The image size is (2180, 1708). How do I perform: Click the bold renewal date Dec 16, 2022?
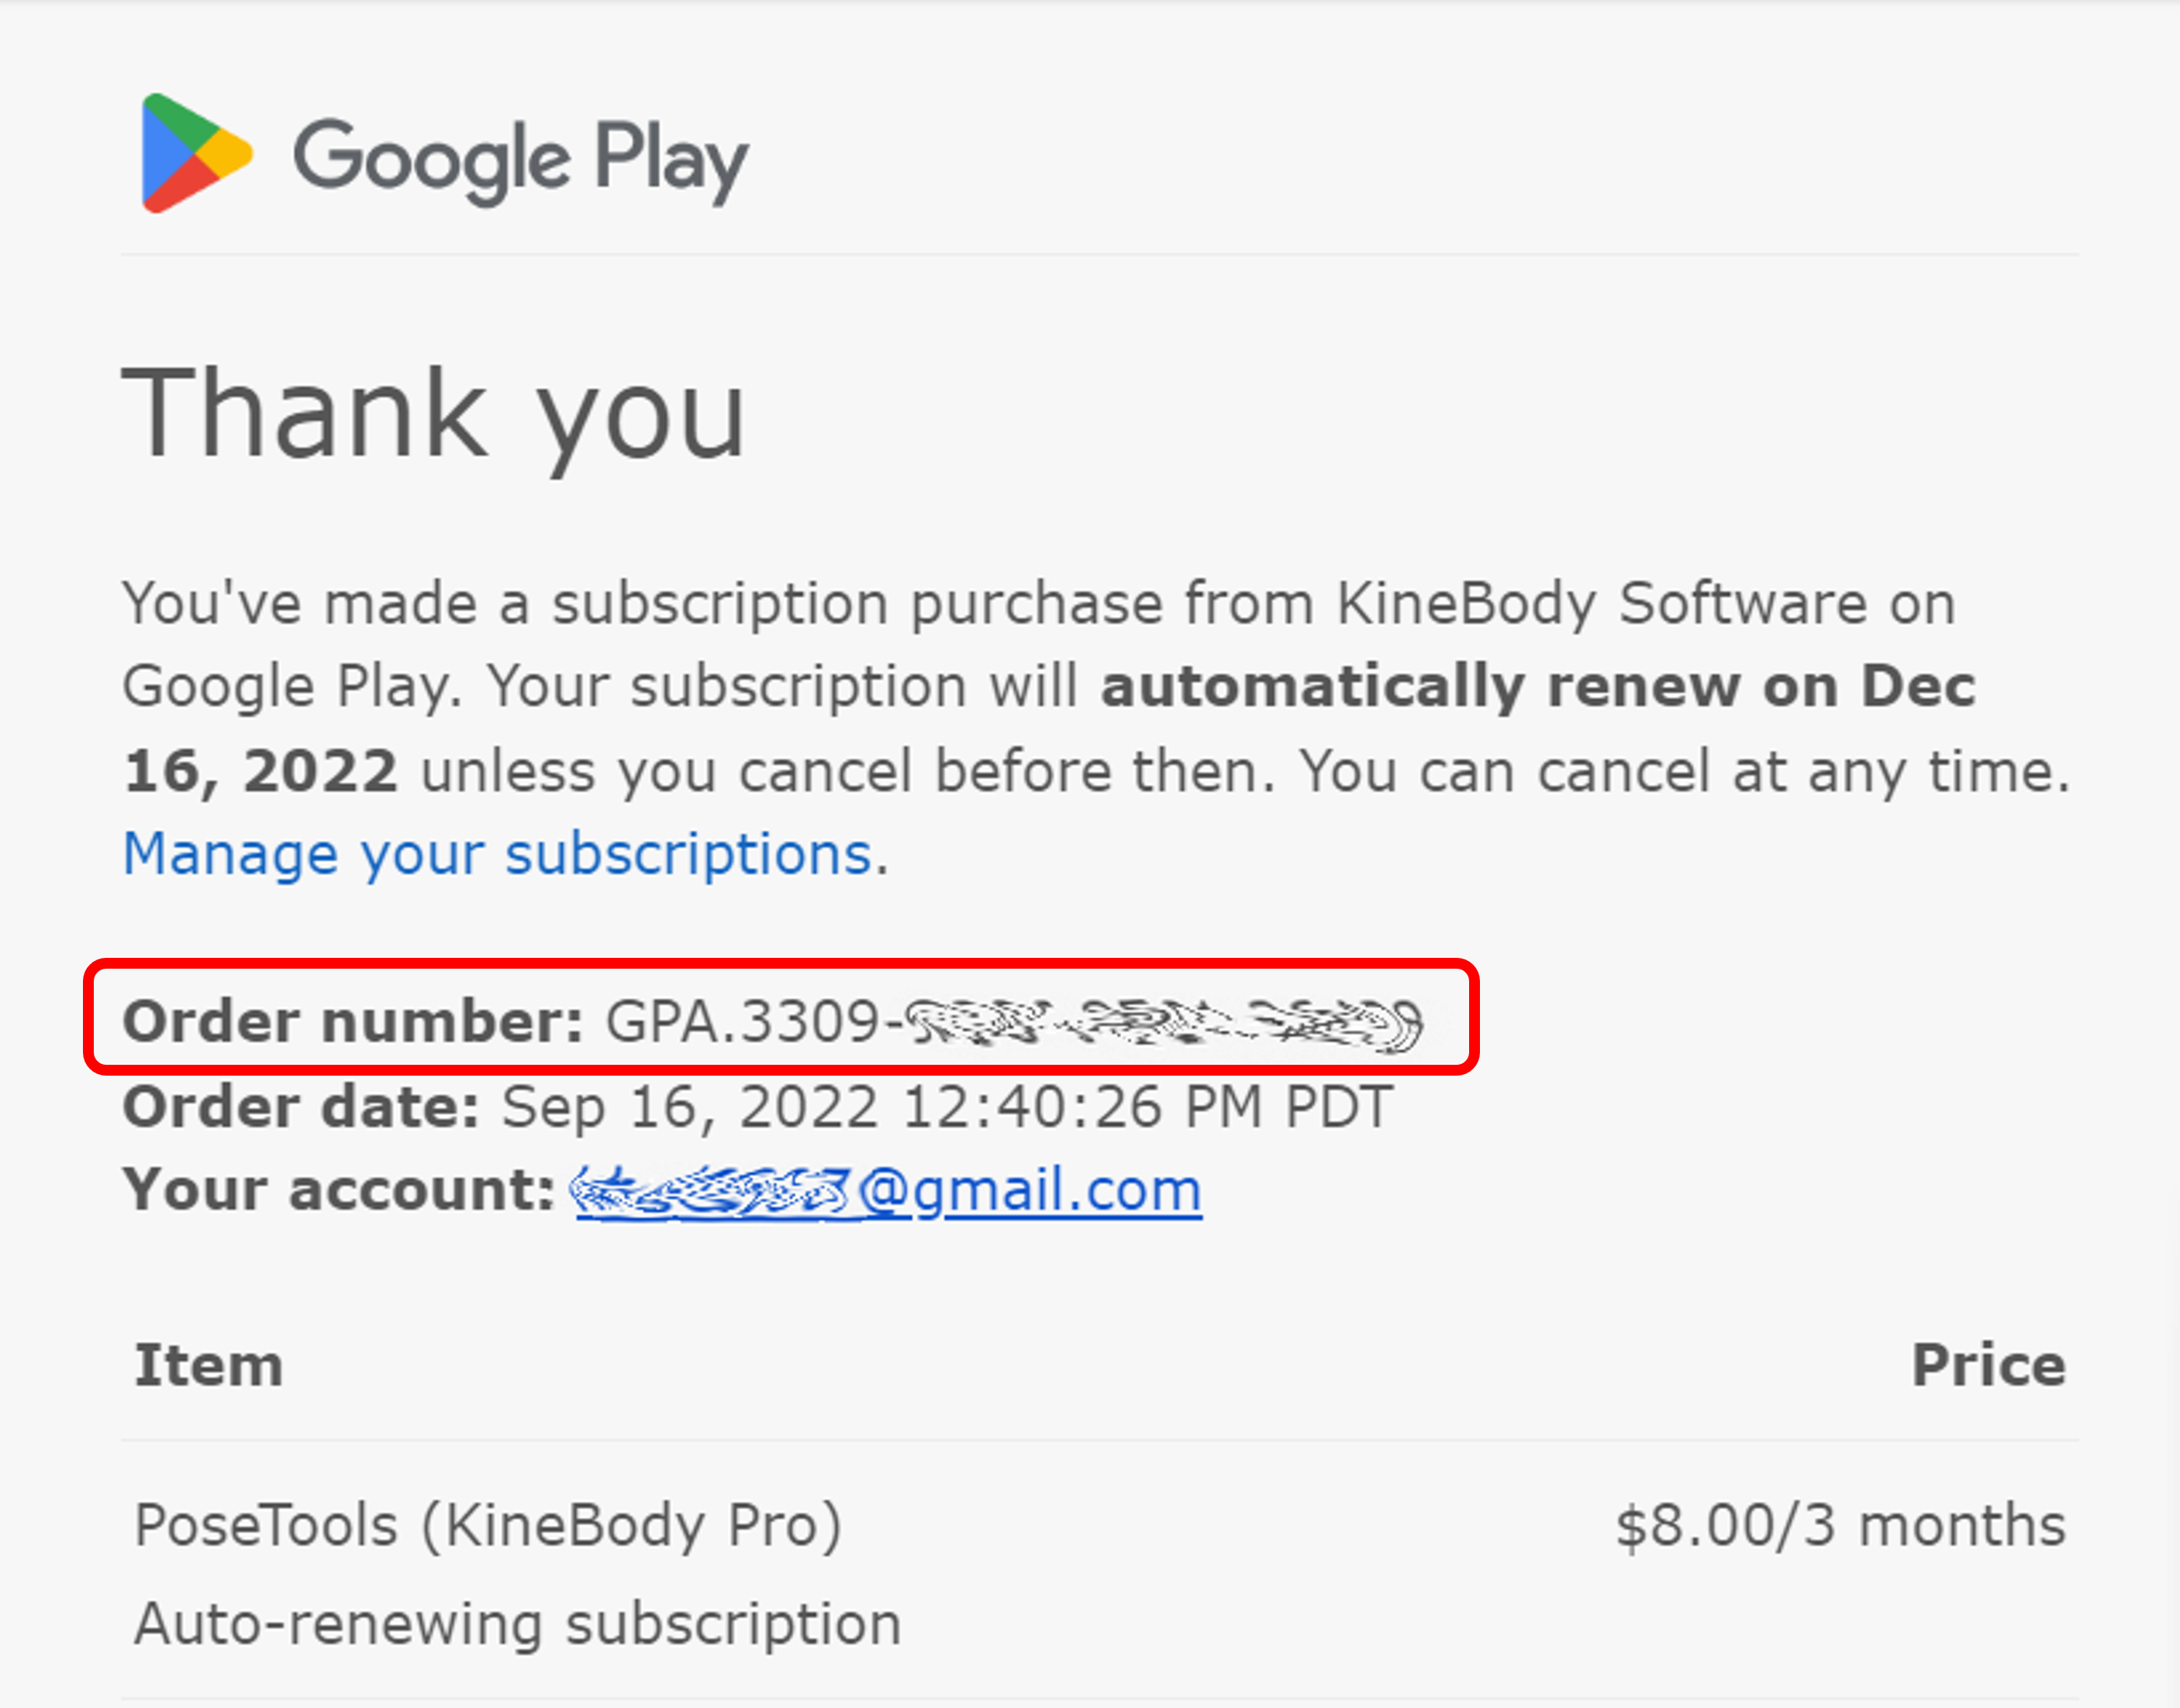pos(1048,730)
